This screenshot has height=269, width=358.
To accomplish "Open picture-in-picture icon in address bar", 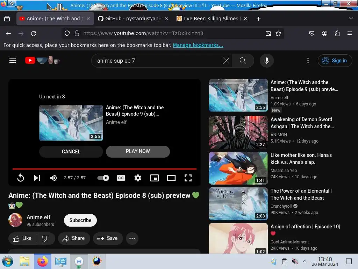I will (268, 33).
